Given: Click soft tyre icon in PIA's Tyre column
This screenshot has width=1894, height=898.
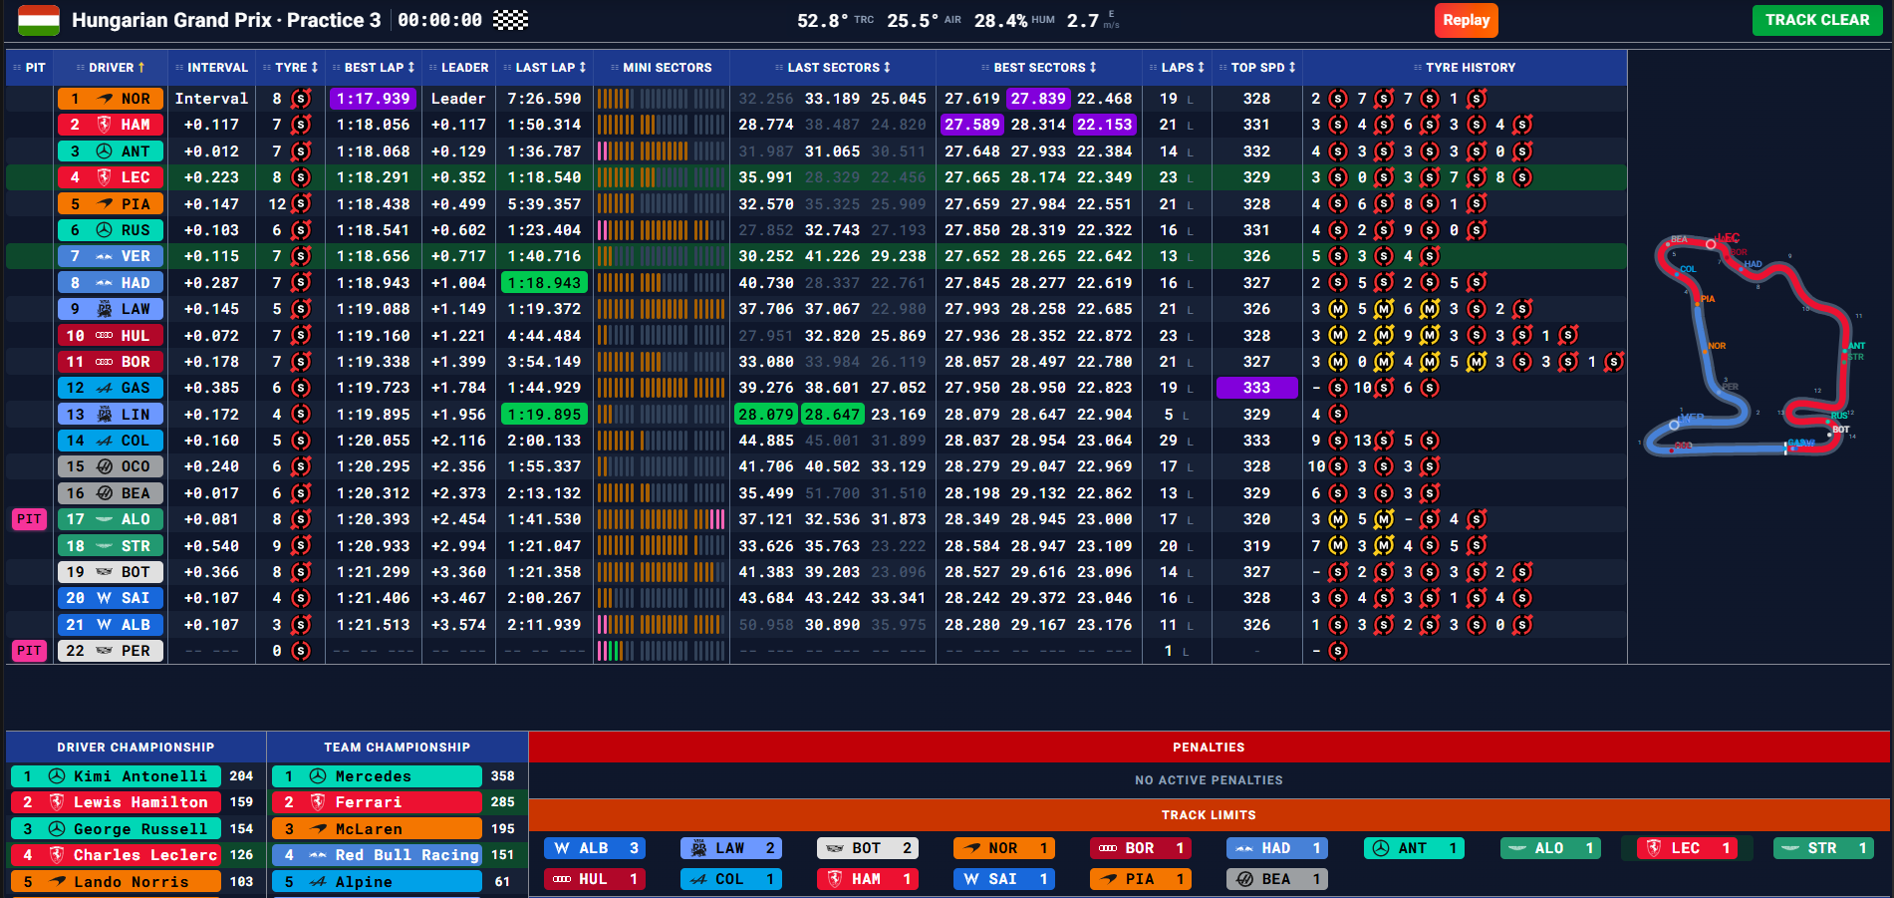Looking at the screenshot, I should [301, 203].
